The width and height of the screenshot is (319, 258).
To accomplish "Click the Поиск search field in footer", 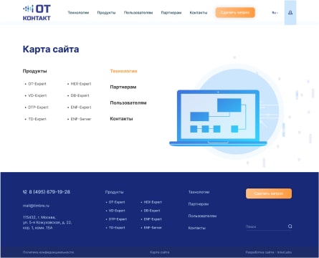I will pos(266,226).
